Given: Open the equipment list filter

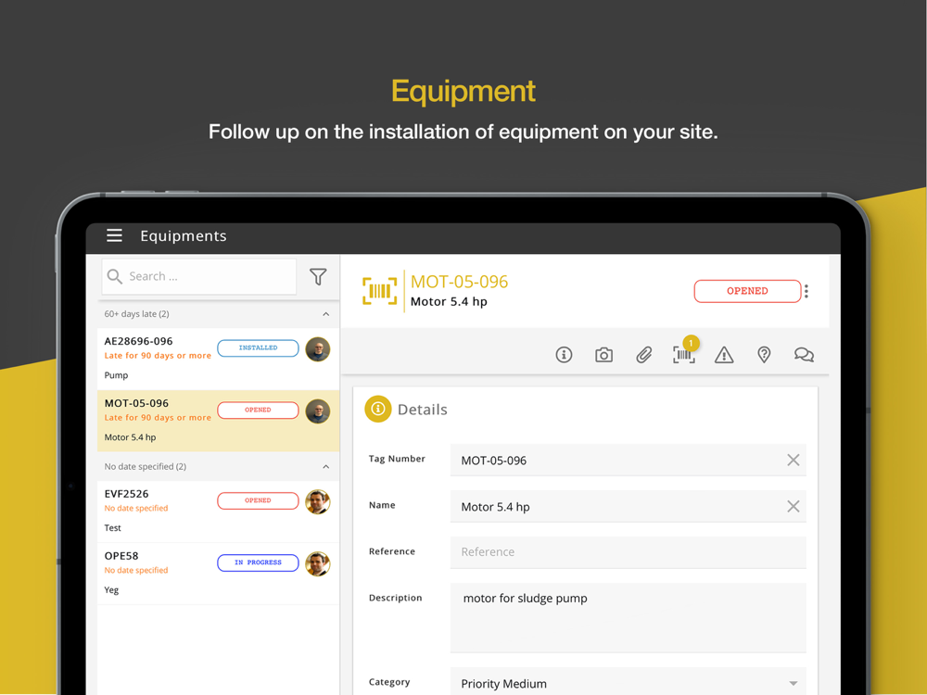Looking at the screenshot, I should pos(318,276).
